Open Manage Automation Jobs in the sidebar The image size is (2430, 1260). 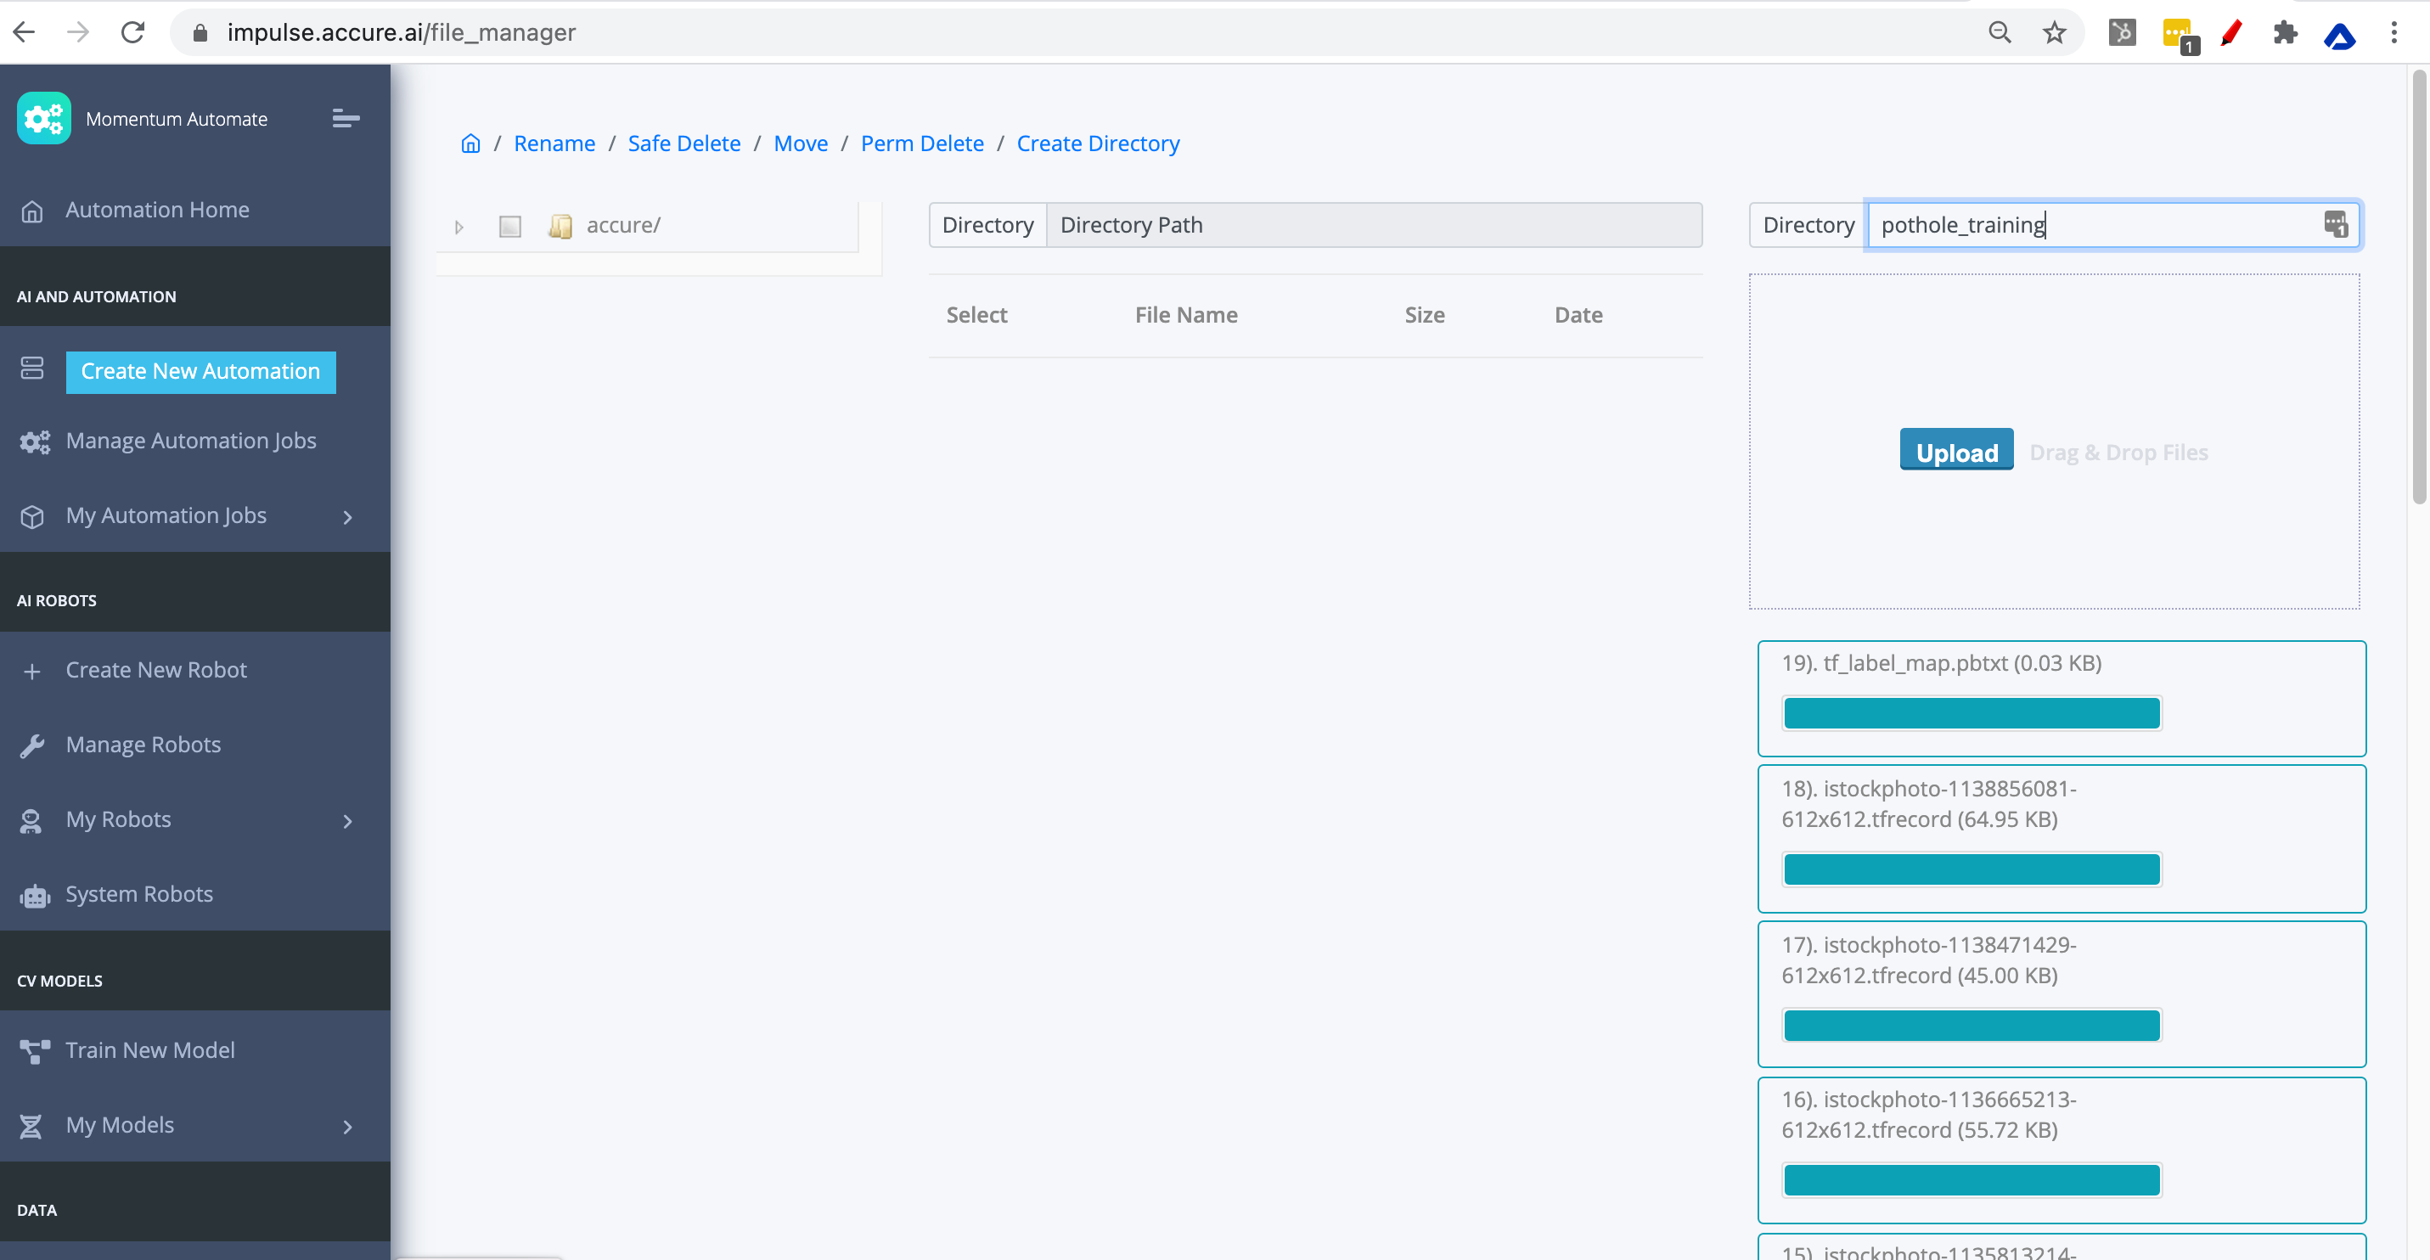[190, 441]
